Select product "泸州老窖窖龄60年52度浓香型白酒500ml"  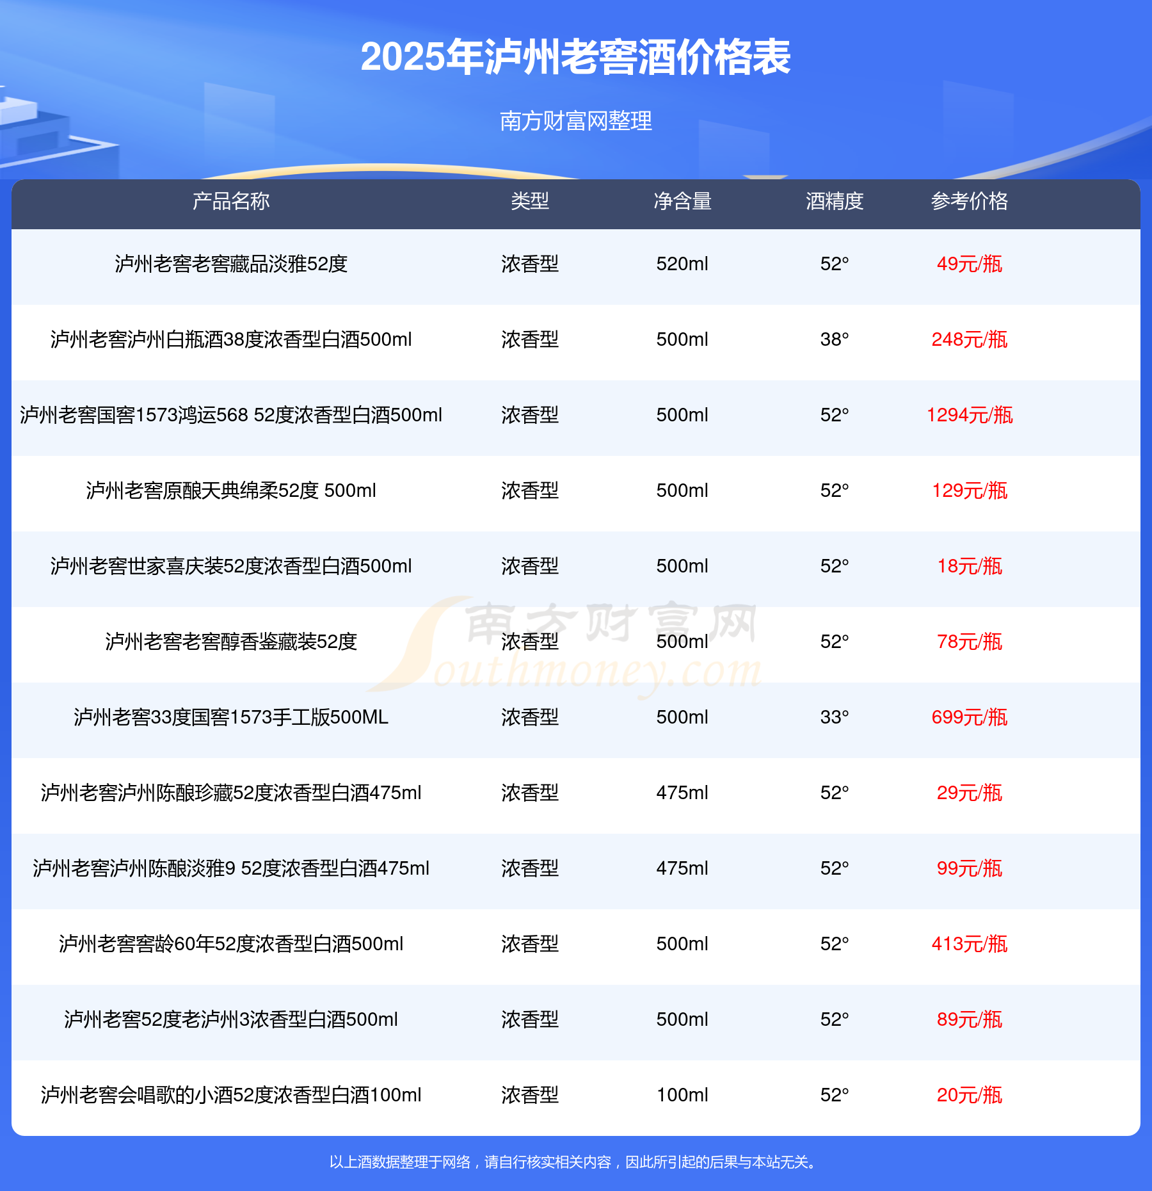(231, 944)
